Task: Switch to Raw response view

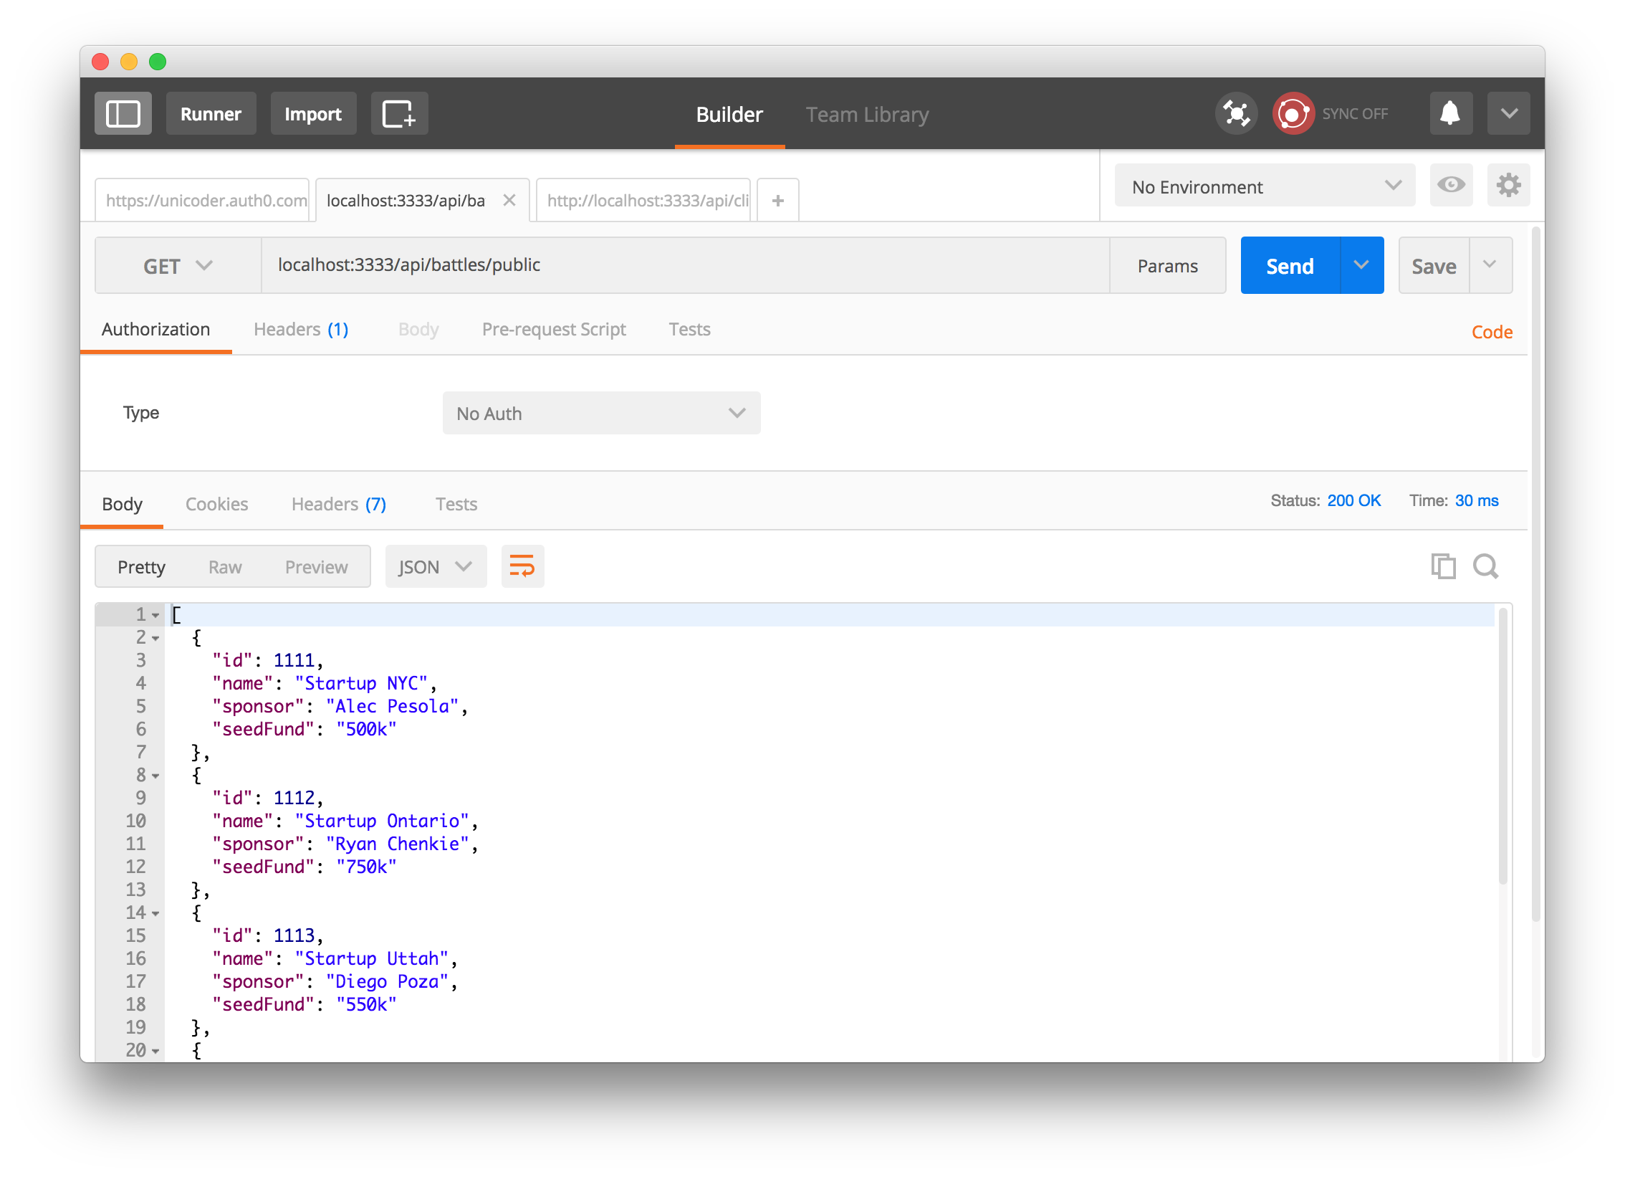Action: pyautogui.click(x=224, y=565)
